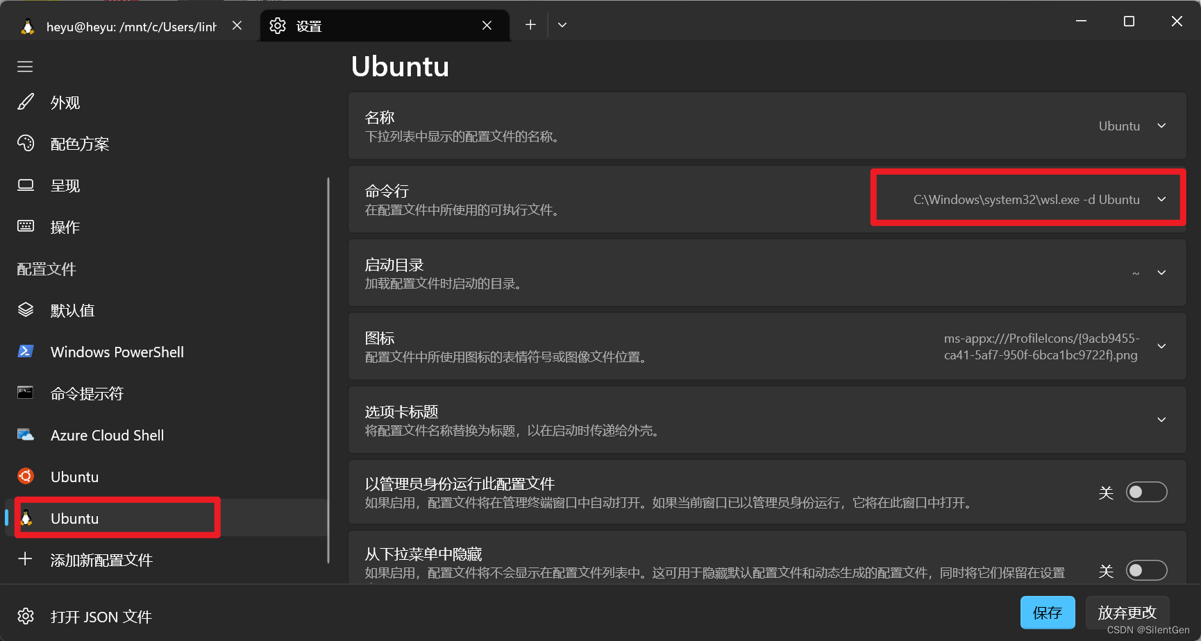This screenshot has height=641, width=1201.
Task: Click the laptop icon beside 呈现
Action: (x=26, y=185)
